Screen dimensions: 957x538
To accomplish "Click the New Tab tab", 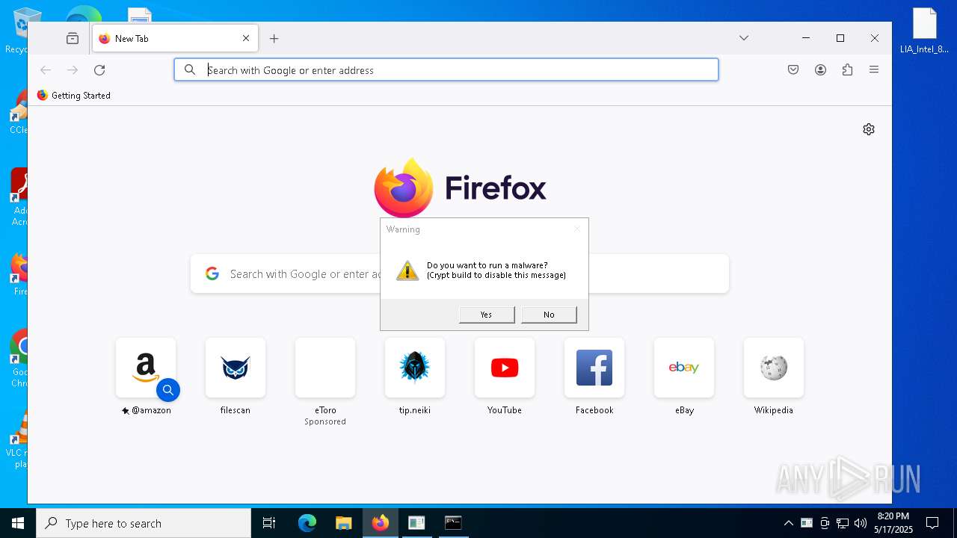I will point(175,38).
